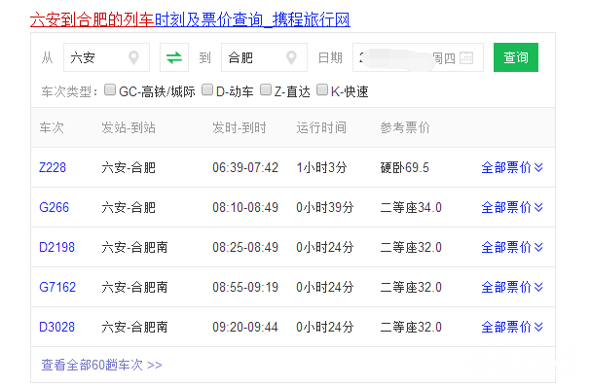
Task: Click the 发时-到时 column header
Action: (240, 127)
